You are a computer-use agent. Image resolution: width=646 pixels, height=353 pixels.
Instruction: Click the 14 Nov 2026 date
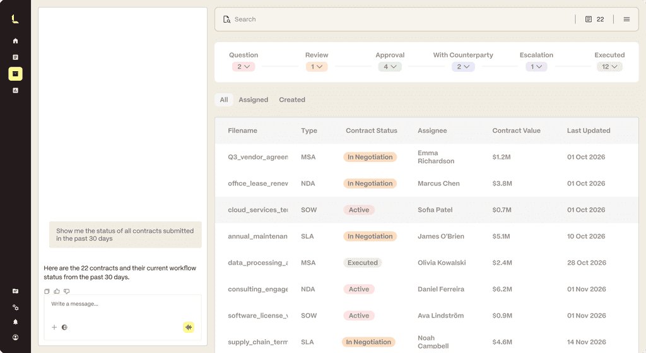click(x=587, y=342)
